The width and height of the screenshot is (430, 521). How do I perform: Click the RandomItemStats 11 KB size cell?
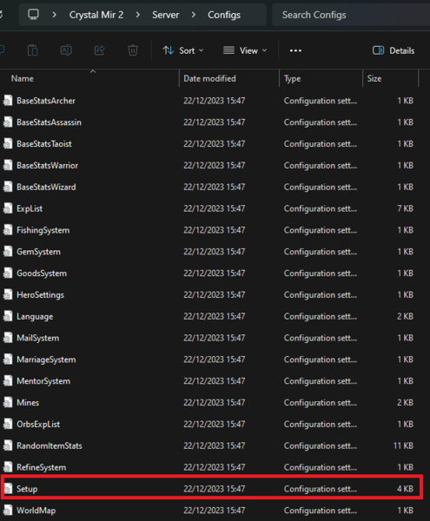(403, 446)
